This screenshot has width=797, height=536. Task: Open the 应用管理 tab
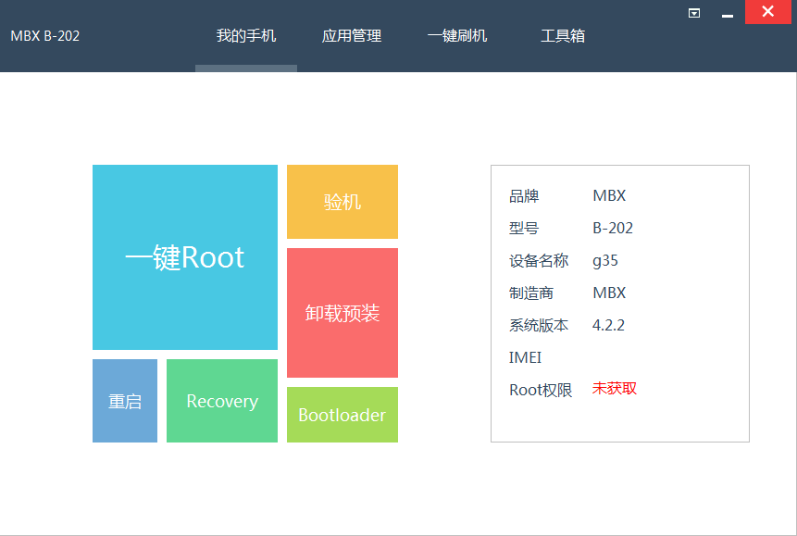(352, 36)
